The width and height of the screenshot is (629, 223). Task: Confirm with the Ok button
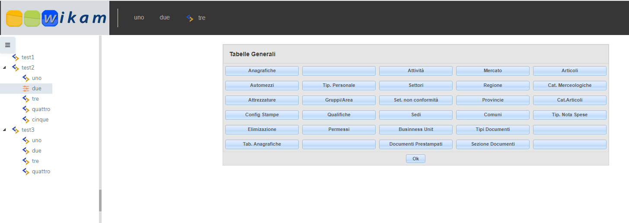pos(415,159)
